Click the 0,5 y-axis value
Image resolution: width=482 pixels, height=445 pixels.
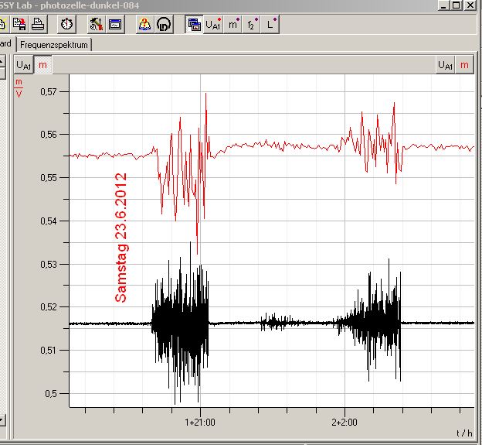51,394
